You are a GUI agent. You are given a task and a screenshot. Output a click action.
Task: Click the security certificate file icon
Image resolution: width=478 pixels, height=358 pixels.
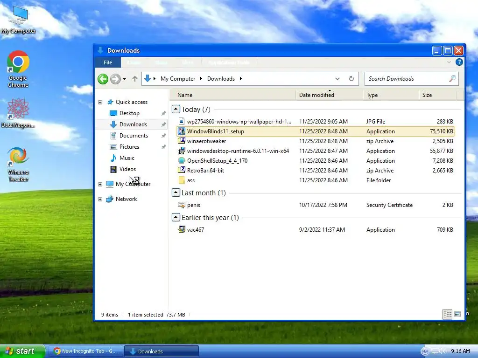[182, 205]
